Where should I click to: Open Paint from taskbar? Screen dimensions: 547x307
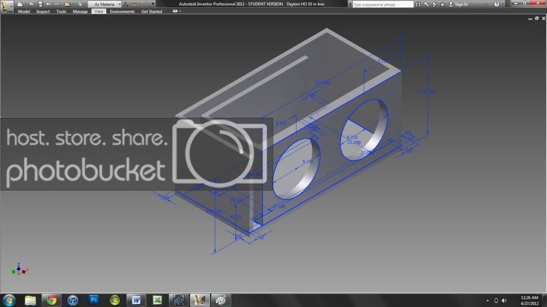(x=221, y=300)
